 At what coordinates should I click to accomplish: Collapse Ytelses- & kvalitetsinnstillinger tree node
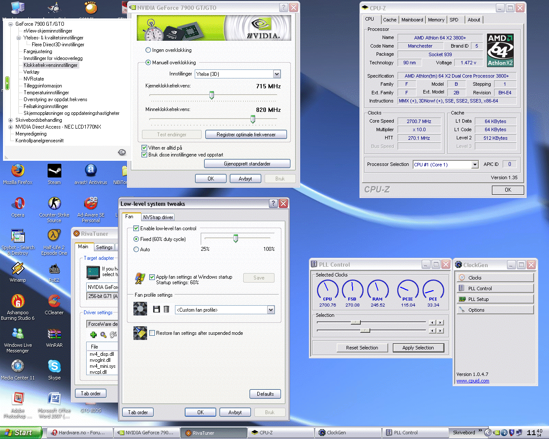point(18,38)
